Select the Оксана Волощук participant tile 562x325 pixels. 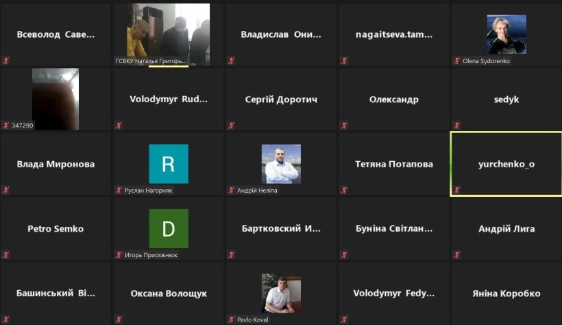[x=169, y=293]
